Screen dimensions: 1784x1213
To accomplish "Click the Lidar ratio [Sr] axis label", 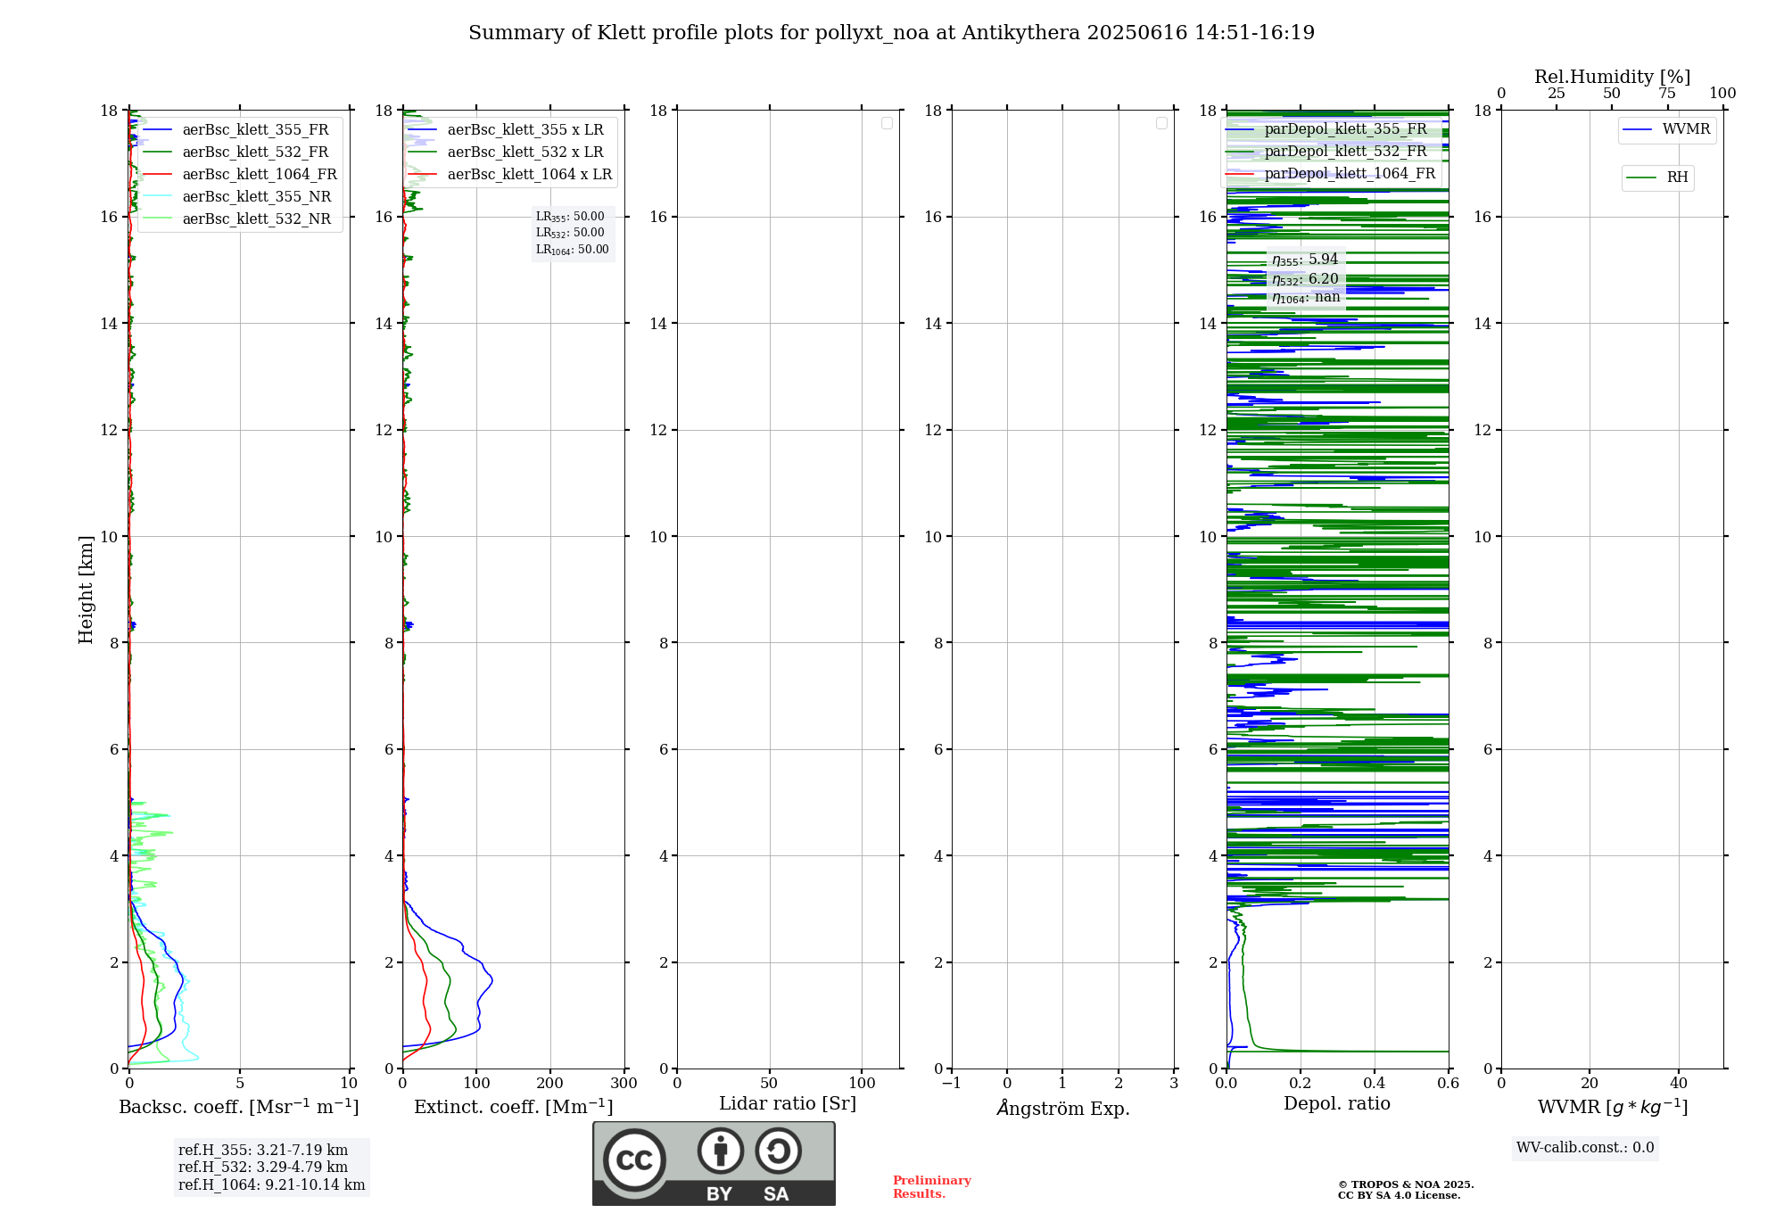I will (x=788, y=1104).
